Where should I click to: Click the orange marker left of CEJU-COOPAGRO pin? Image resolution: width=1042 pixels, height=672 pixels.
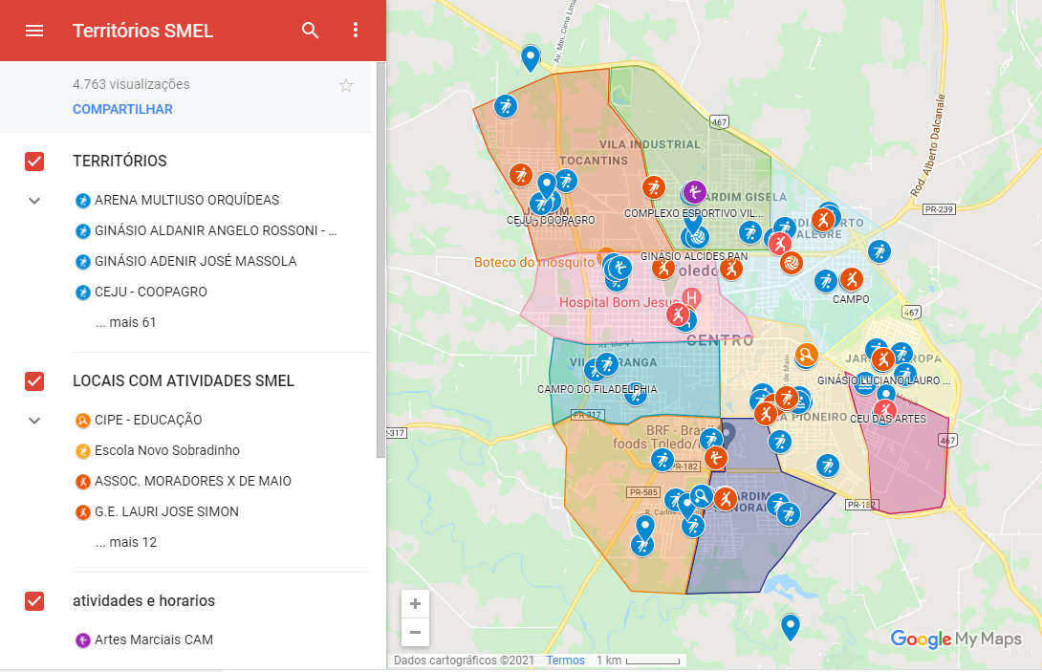(521, 175)
